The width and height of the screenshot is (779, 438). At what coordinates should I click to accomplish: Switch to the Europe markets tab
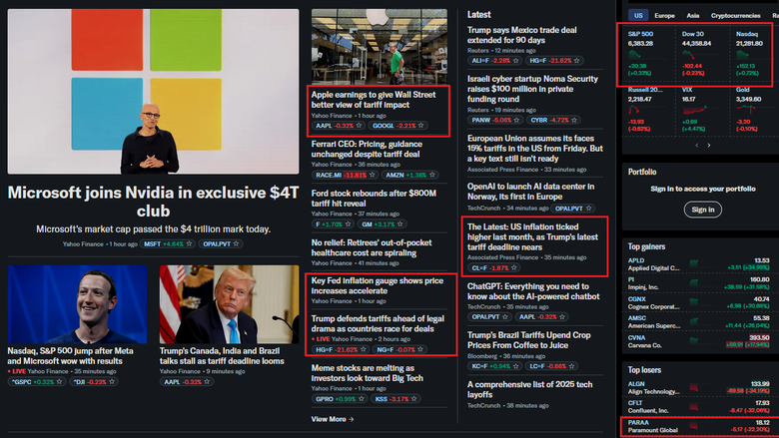coord(664,15)
